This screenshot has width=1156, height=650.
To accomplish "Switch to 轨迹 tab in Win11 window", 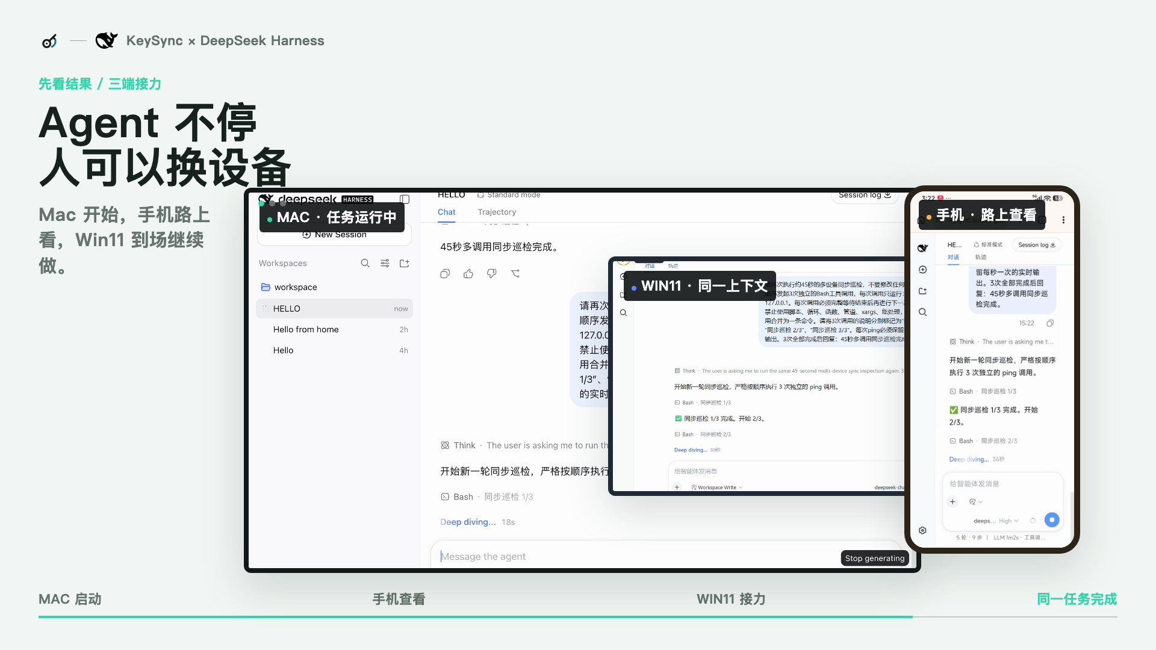I will pos(673,266).
